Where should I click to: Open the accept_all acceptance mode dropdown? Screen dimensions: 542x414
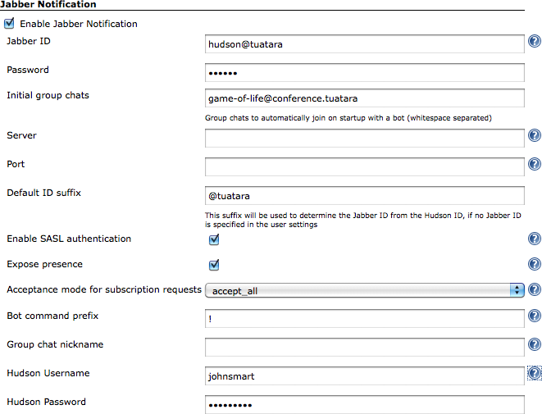click(365, 291)
